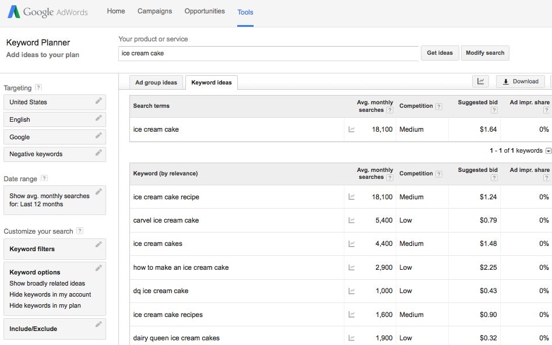This screenshot has width=552, height=345.
Task: Click the $1.64 suggested bid value
Action: tap(488, 129)
